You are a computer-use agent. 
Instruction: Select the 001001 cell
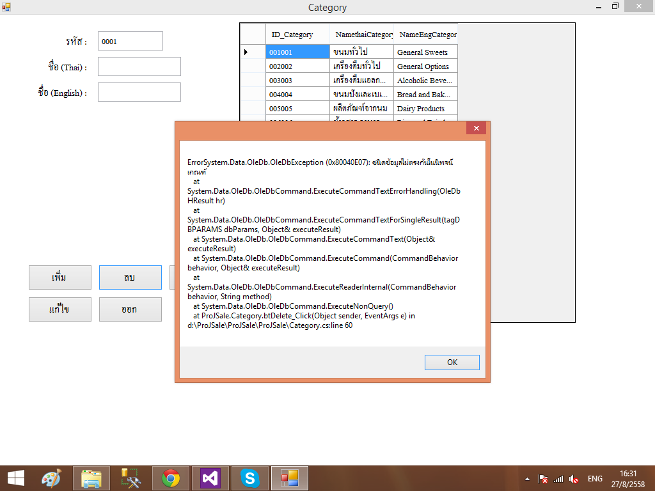pos(297,52)
